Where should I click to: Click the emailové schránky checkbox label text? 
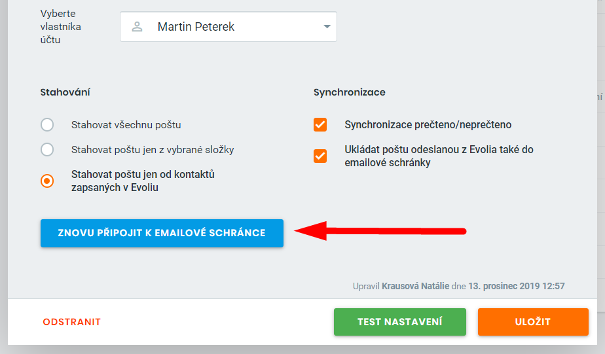click(439, 156)
